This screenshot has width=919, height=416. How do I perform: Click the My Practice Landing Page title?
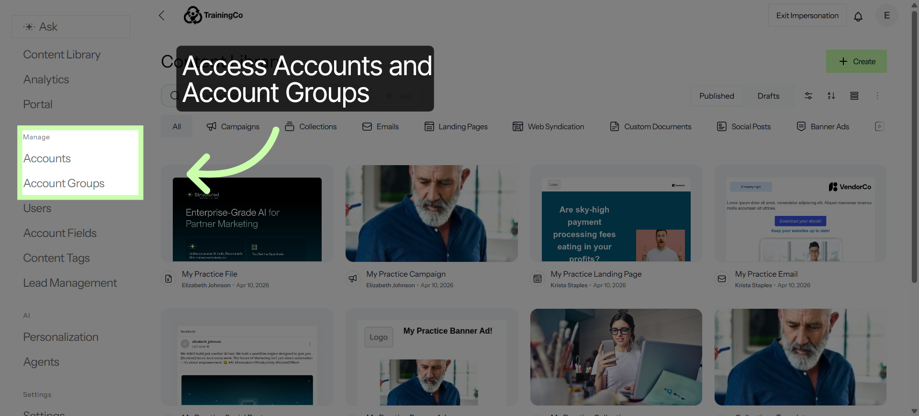coord(596,274)
